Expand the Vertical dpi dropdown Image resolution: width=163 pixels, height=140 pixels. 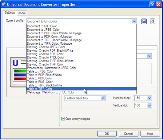149,106
